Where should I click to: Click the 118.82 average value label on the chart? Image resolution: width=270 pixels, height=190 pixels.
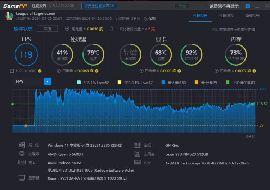pyautogui.click(x=262, y=104)
